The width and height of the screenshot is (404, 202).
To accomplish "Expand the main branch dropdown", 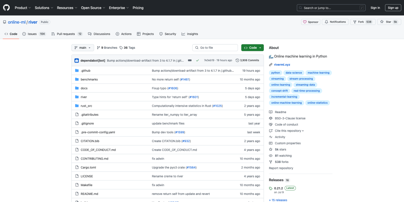I will [82, 48].
